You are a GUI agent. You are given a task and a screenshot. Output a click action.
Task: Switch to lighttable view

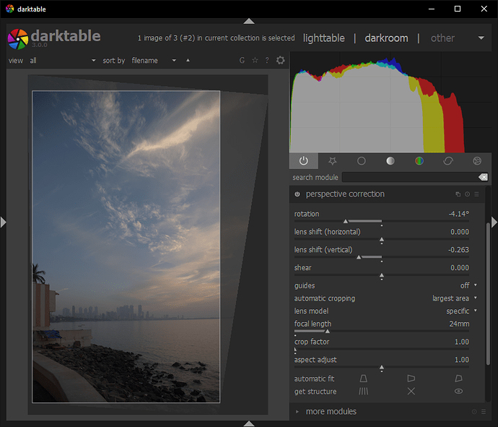(x=323, y=38)
